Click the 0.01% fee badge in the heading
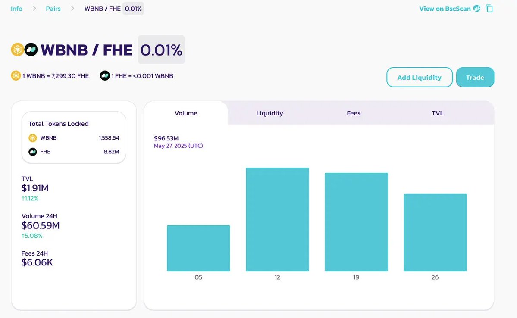This screenshot has height=318, width=517. pyautogui.click(x=161, y=50)
